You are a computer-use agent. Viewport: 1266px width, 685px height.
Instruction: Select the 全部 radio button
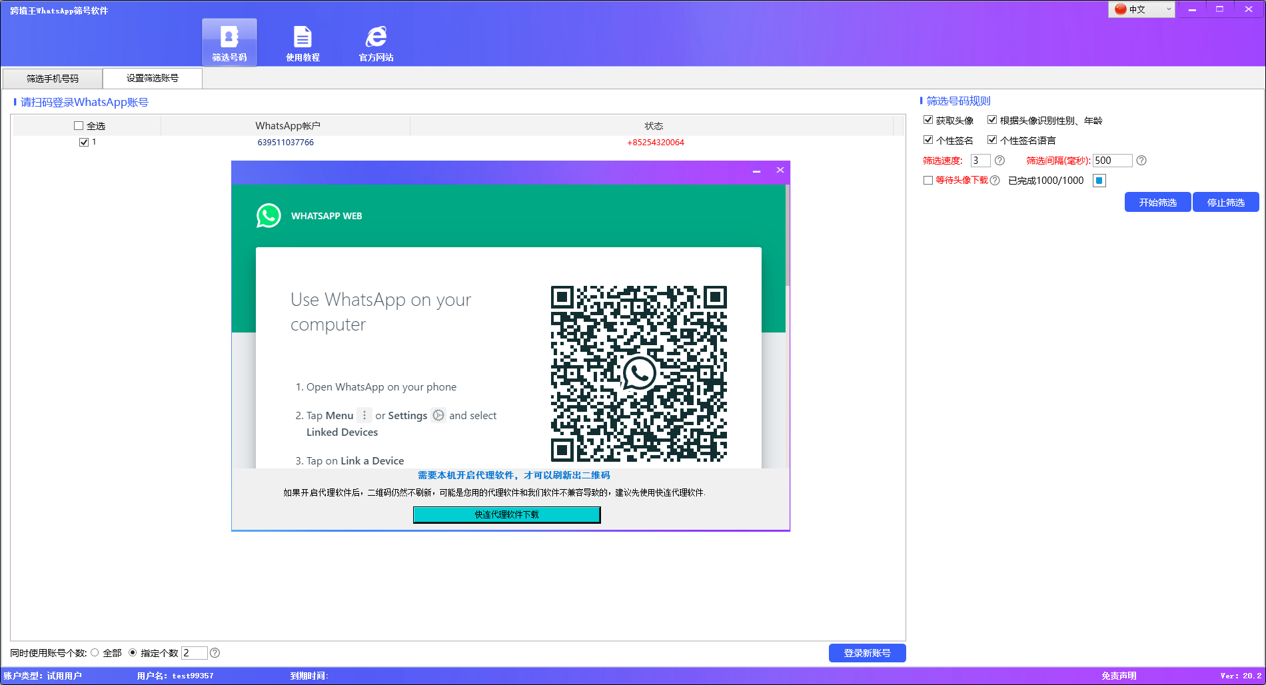[x=95, y=653]
